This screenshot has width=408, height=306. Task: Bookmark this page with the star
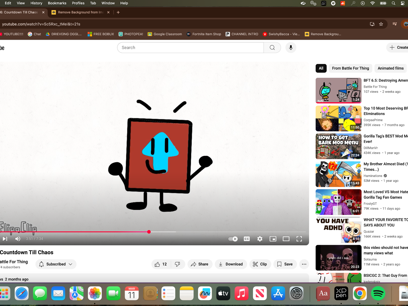(x=381, y=24)
